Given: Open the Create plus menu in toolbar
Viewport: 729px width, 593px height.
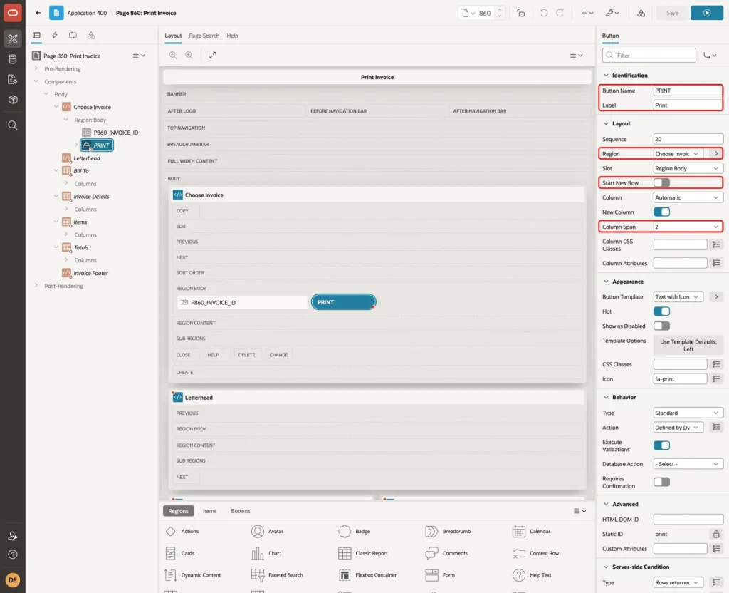Looking at the screenshot, I should (587, 13).
